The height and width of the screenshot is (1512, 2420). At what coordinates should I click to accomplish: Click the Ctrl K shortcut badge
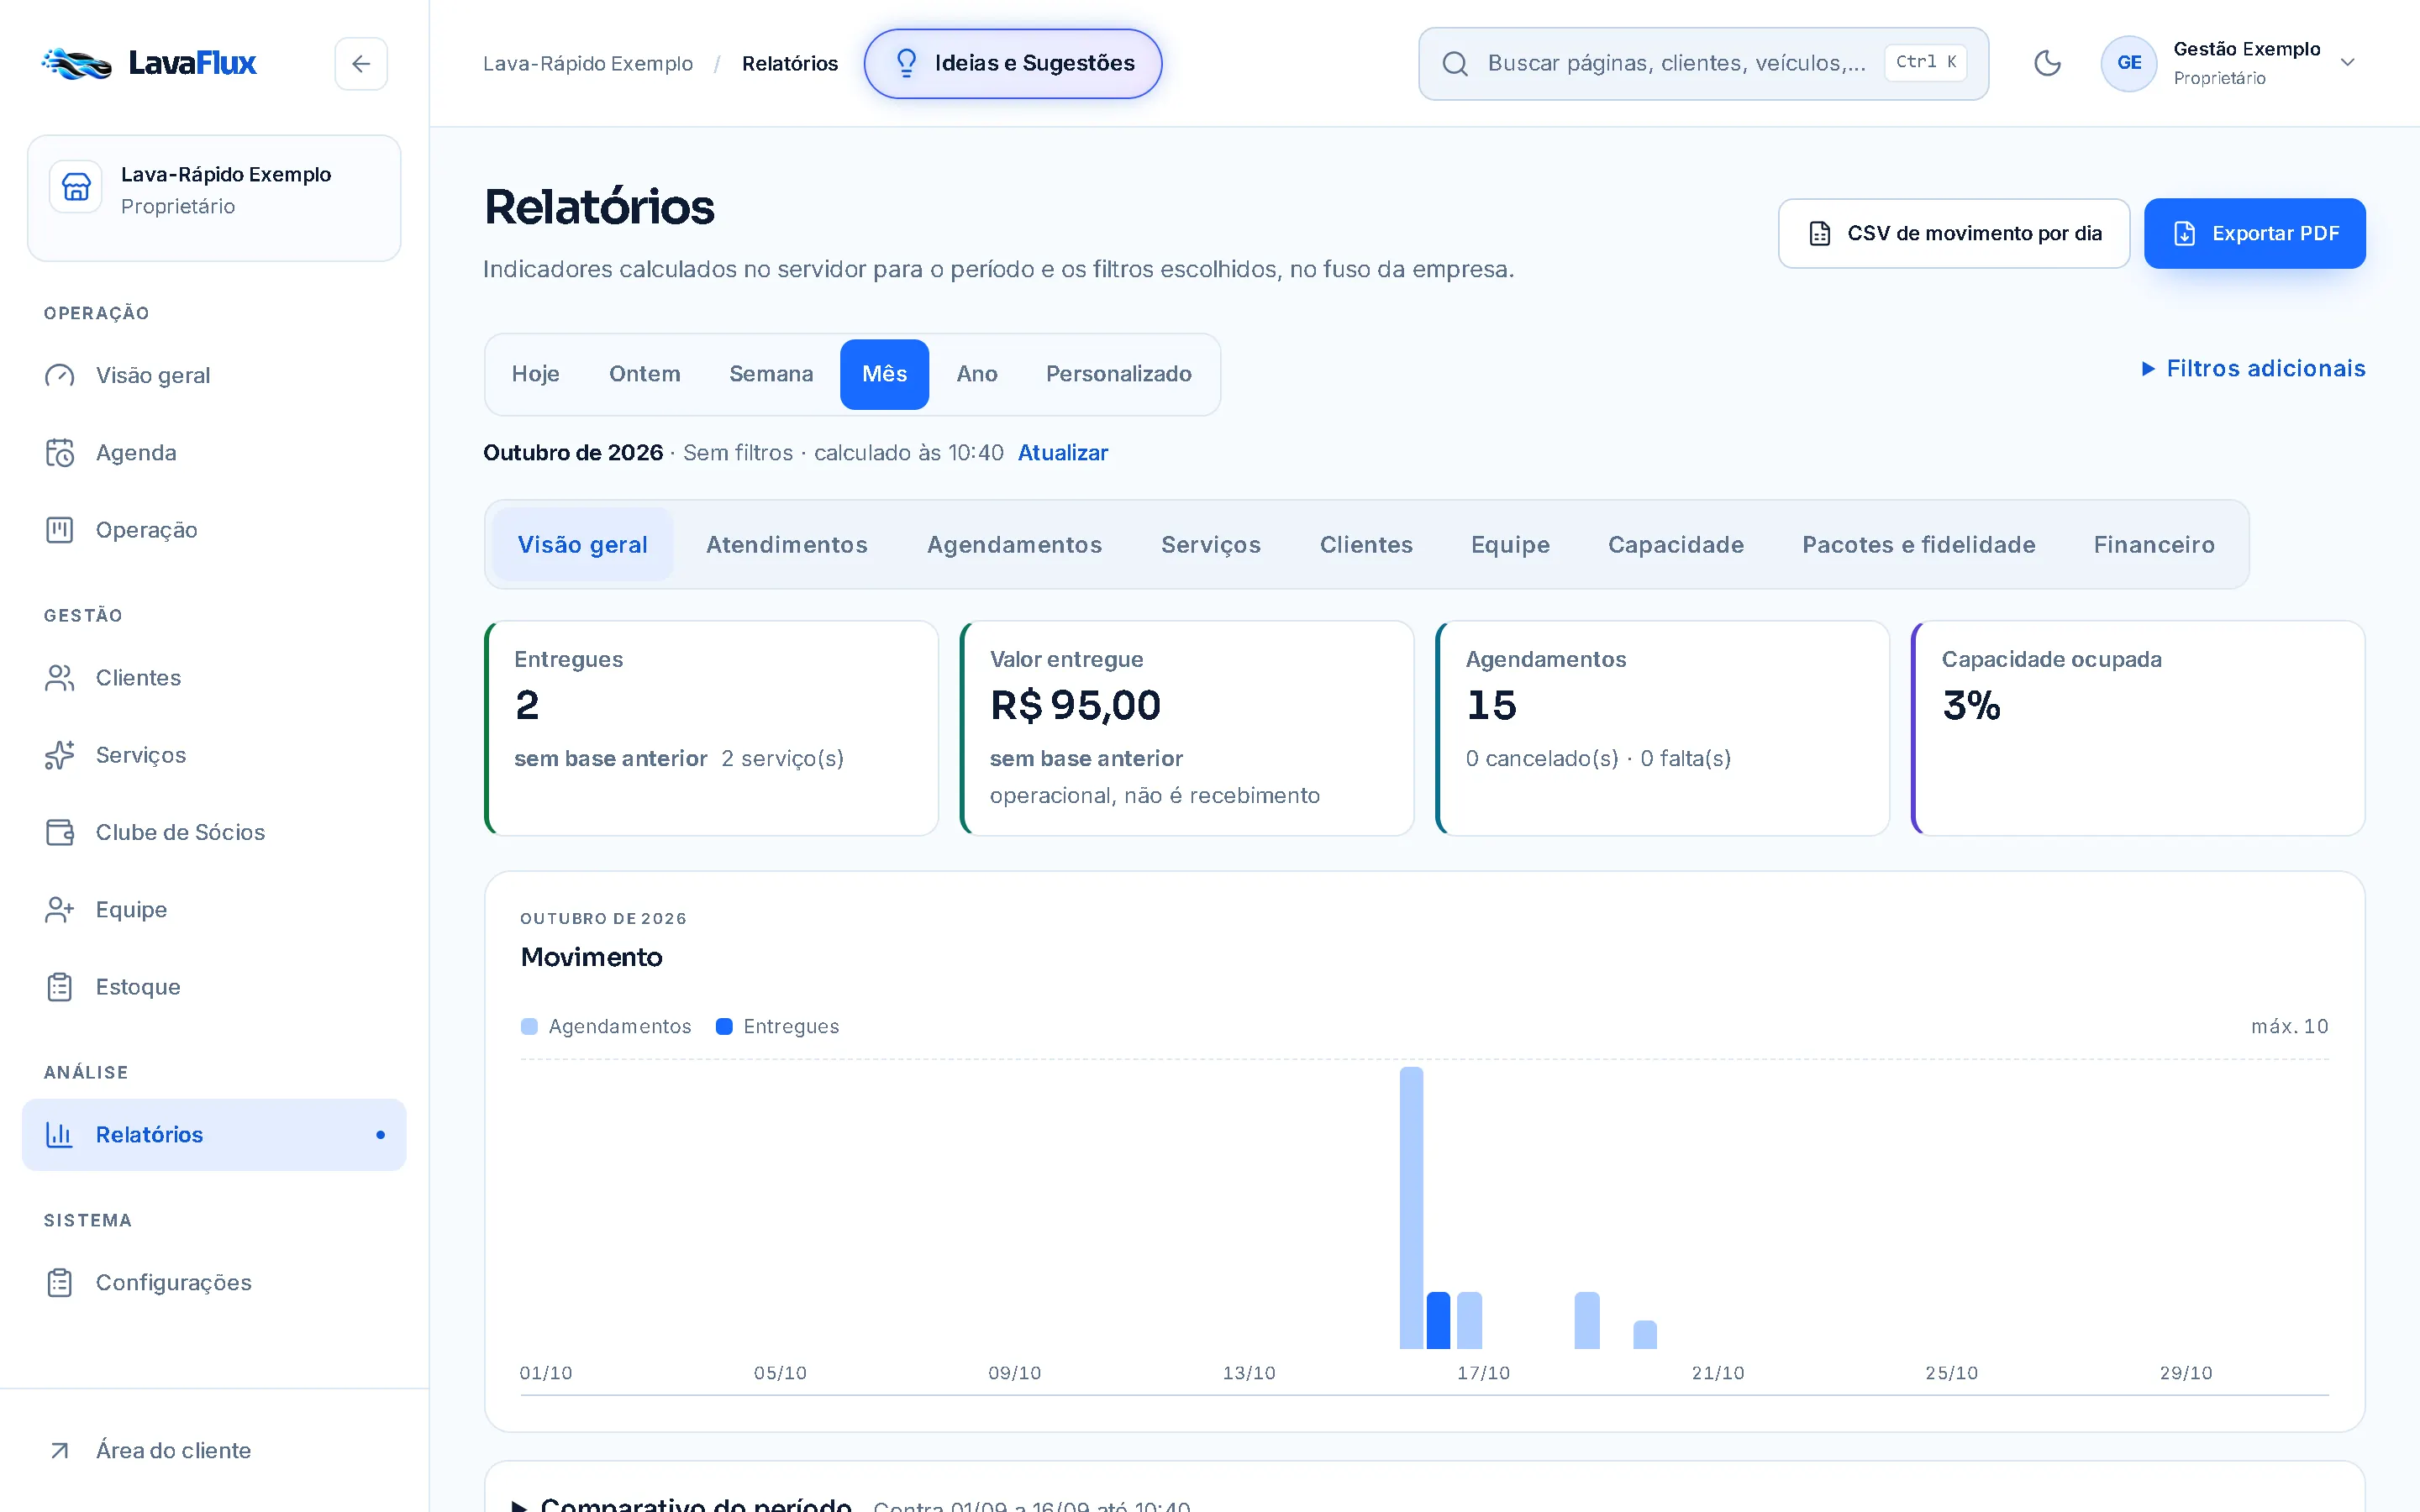tap(1925, 62)
